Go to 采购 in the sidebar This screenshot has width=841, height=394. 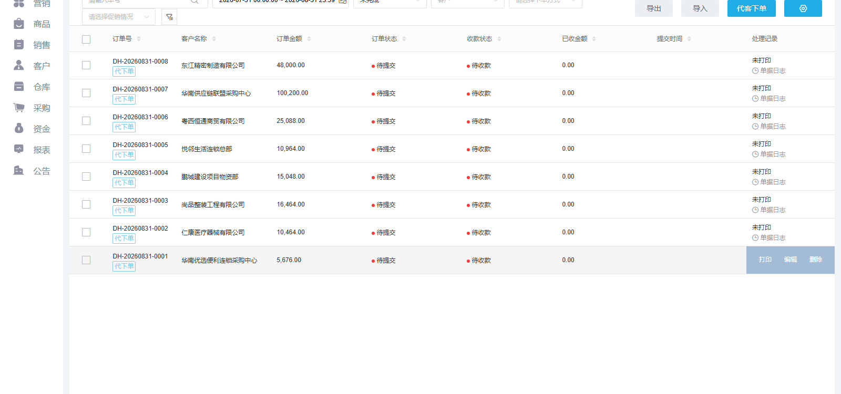(x=42, y=108)
